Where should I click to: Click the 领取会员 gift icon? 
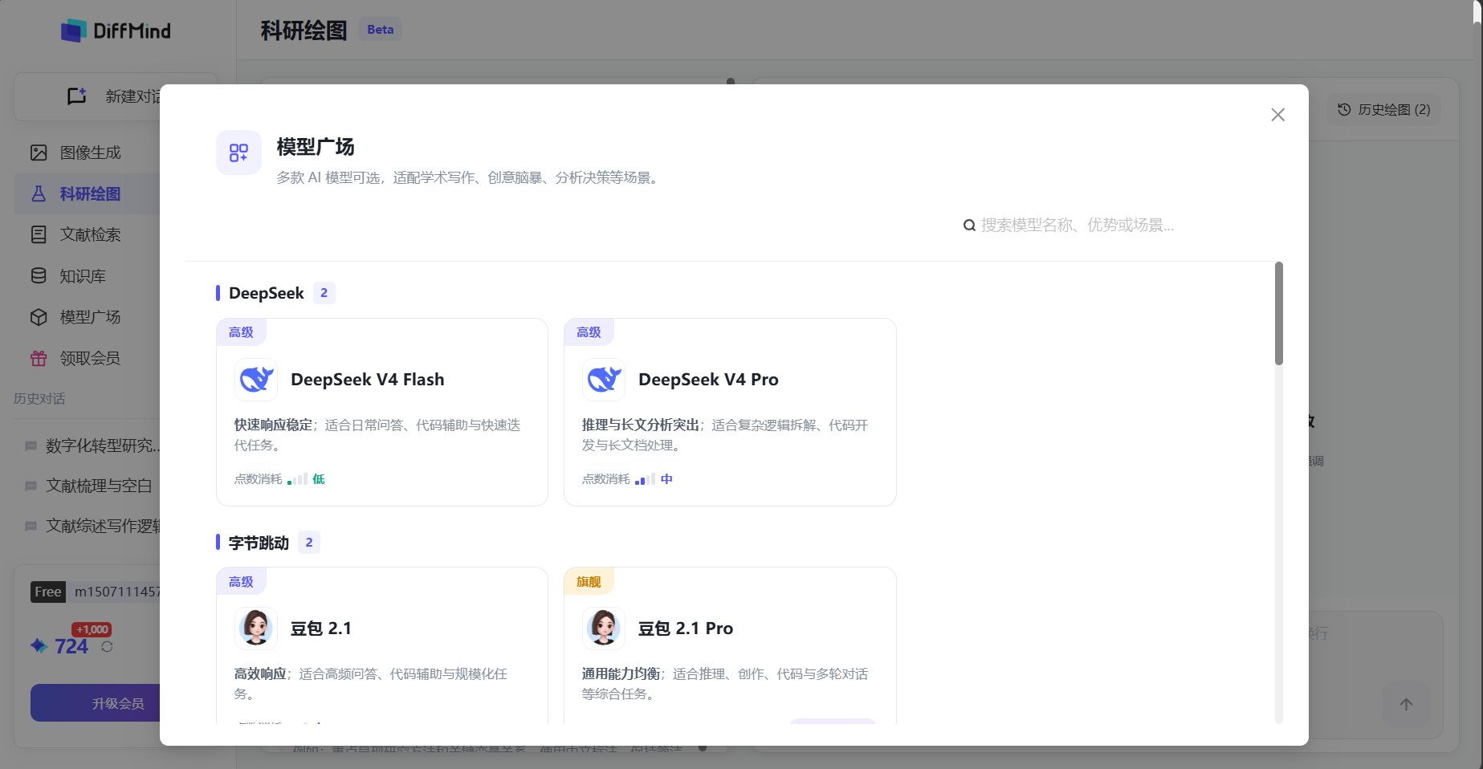[x=39, y=358]
